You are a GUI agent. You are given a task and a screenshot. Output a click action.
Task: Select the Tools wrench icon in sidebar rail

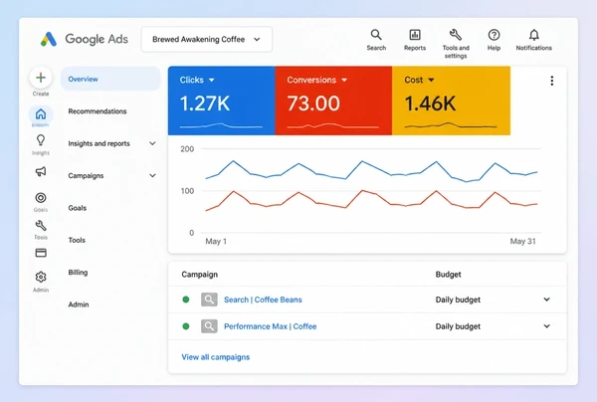(x=41, y=226)
